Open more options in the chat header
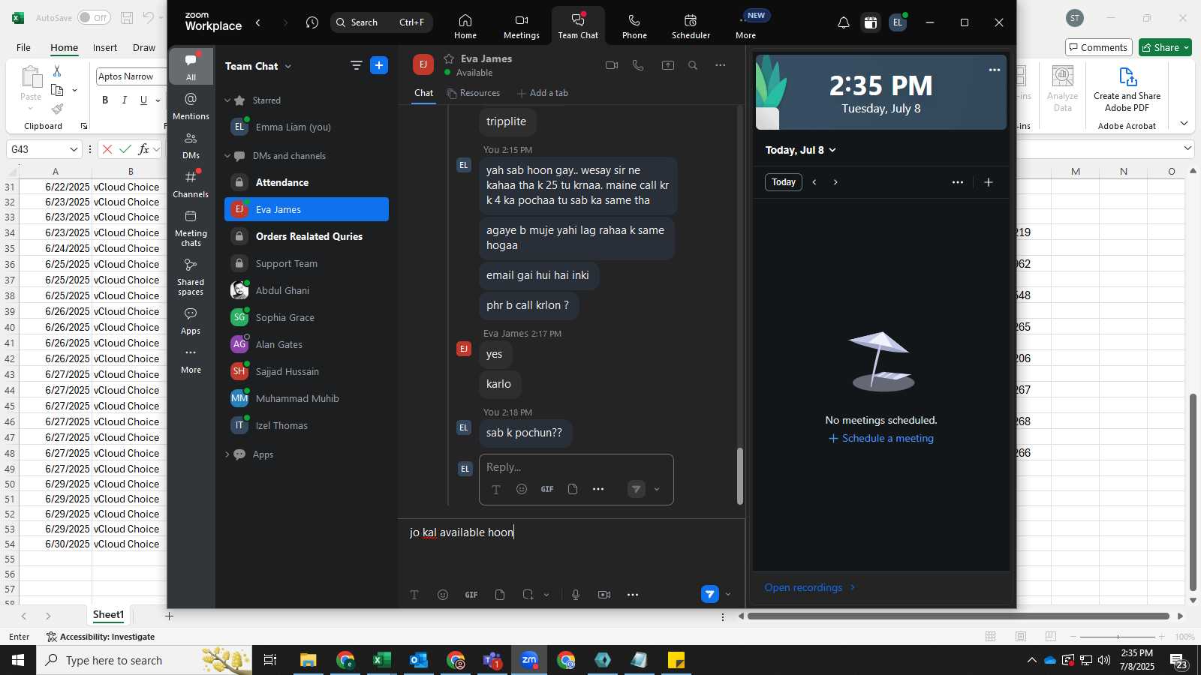This screenshot has width=1201, height=675. [721, 65]
